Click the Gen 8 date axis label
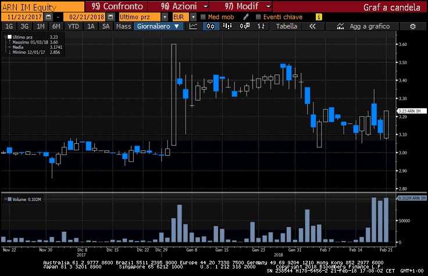Screen dimensions: 428x276 [x=192, y=250]
